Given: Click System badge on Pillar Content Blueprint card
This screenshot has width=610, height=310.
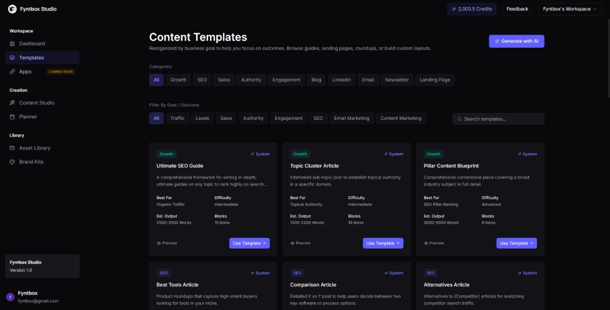Looking at the screenshot, I should point(527,154).
